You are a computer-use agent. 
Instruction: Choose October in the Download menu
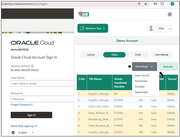point(140,87)
